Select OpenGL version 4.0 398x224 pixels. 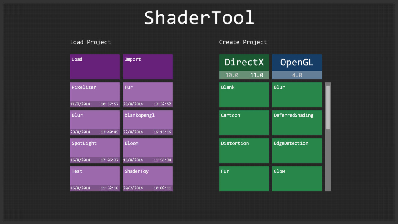(297, 75)
